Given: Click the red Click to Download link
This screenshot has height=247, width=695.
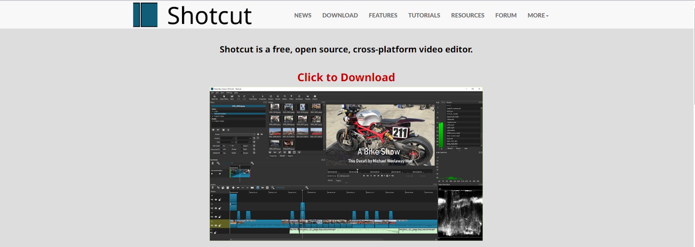Looking at the screenshot, I should coord(346,77).
